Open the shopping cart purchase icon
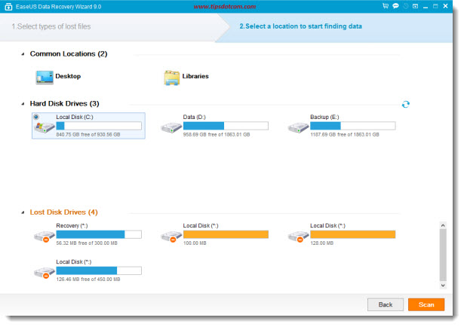This screenshot has width=464, height=327. (386, 6)
